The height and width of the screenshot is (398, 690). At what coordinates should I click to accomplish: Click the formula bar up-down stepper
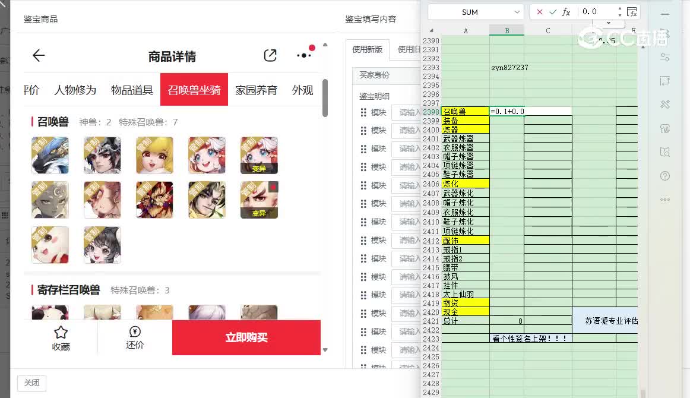619,11
